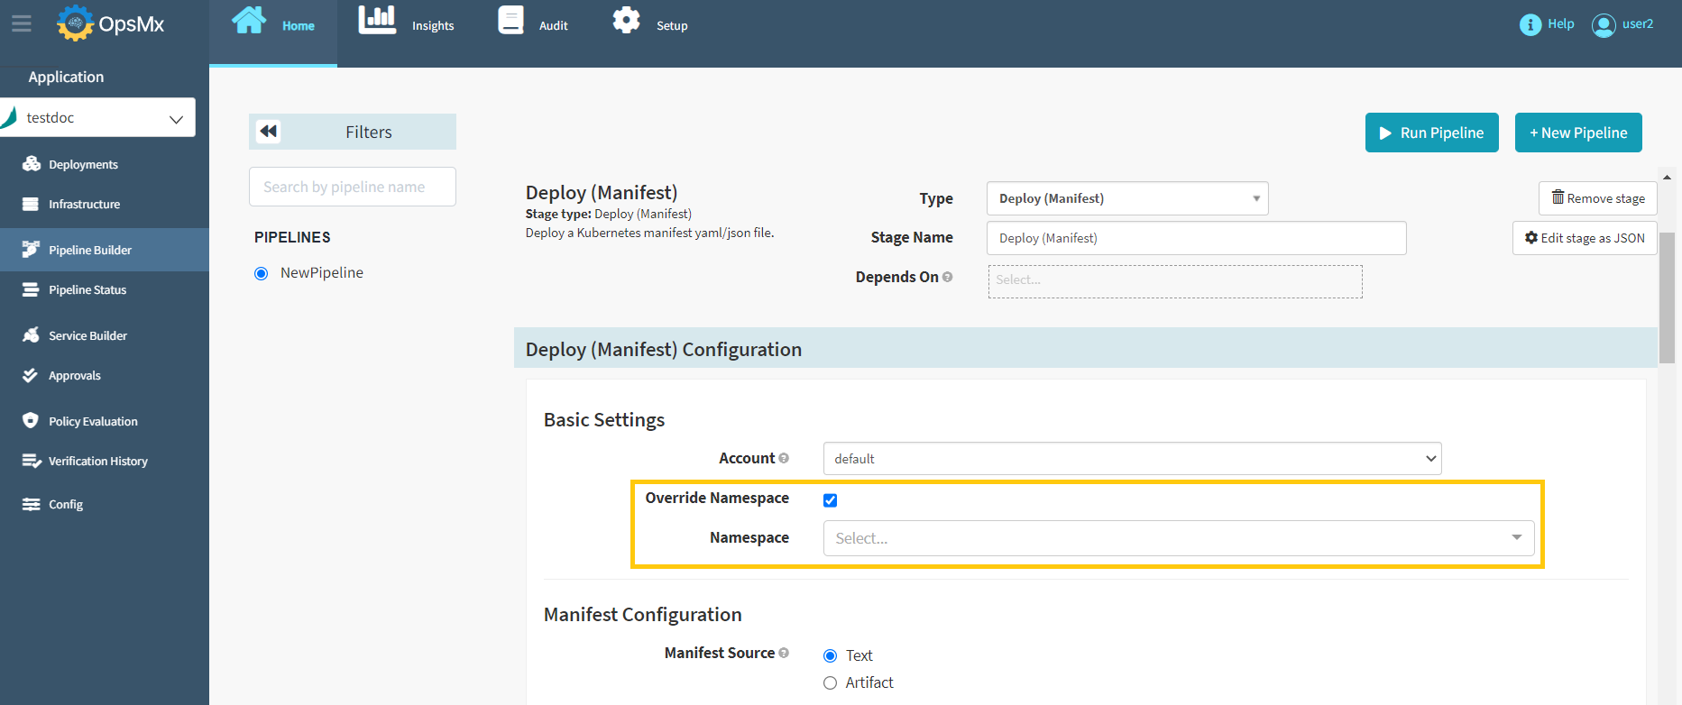This screenshot has height=705, width=1682.
Task: Open the Audit document icon
Action: 510,21
